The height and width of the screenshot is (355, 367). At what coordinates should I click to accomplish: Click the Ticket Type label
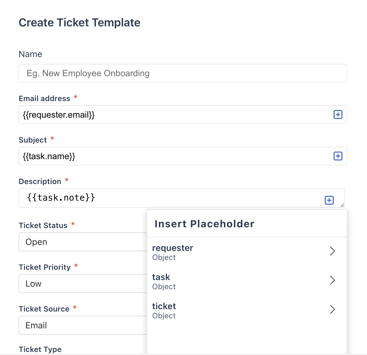pyautogui.click(x=40, y=349)
